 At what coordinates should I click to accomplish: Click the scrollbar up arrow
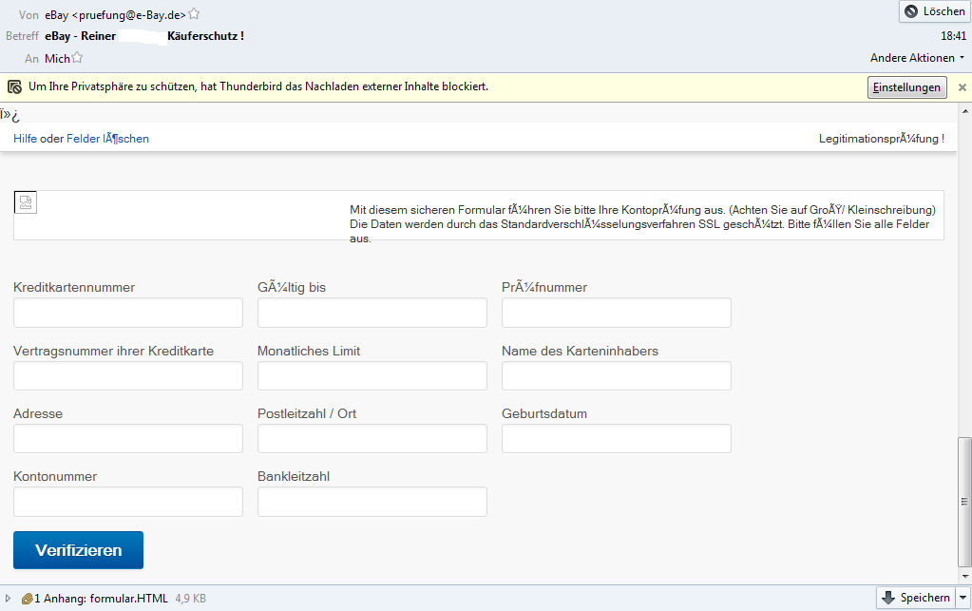click(x=964, y=111)
